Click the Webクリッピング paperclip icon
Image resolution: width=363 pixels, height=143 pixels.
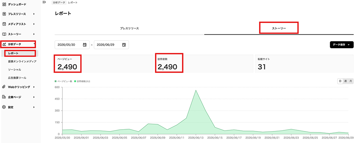tap(4, 87)
